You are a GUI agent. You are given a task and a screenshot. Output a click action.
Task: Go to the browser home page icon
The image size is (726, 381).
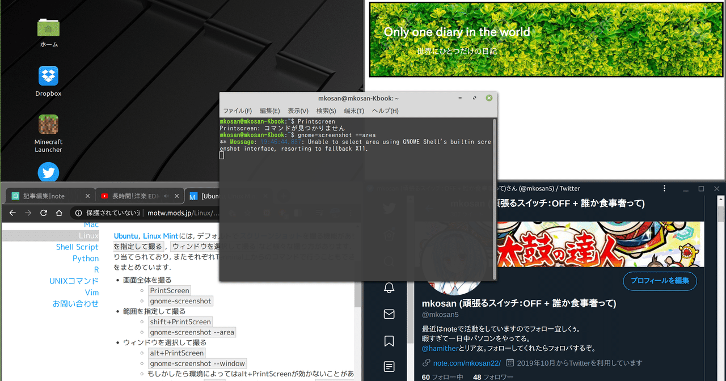(x=59, y=213)
